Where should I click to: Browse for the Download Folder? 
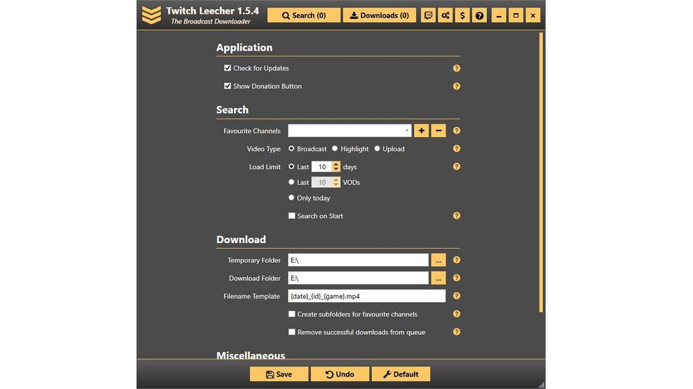coord(438,277)
